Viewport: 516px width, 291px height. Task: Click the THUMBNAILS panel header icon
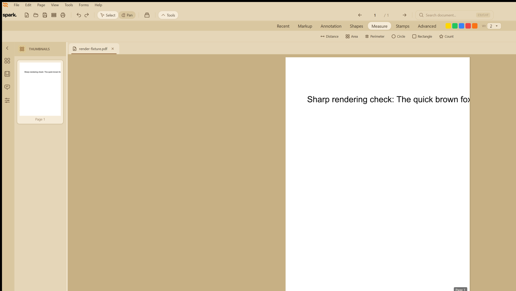22,49
